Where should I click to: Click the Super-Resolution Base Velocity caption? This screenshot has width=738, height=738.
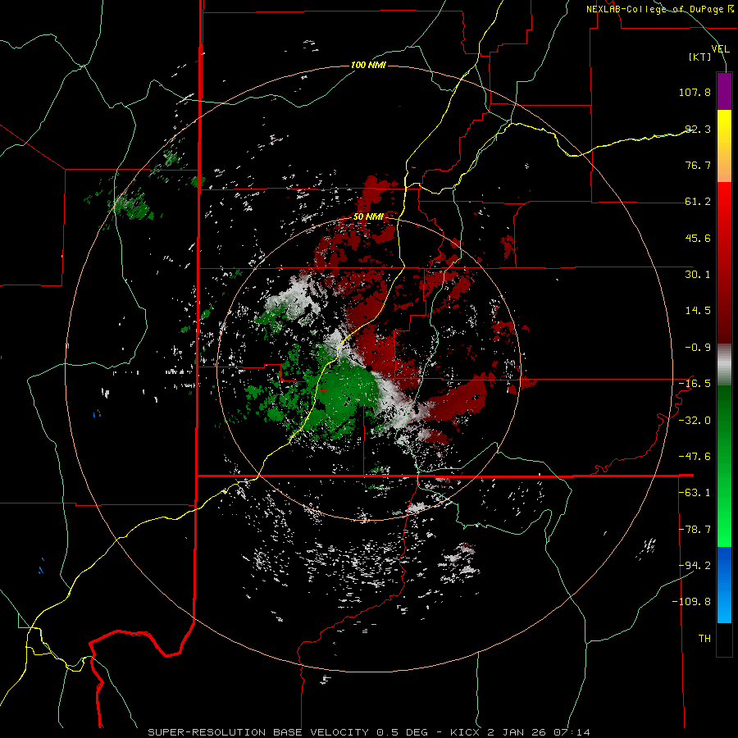[x=369, y=732]
